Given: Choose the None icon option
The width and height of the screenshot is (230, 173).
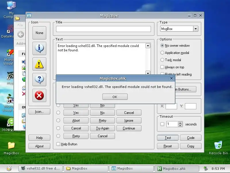Looking at the screenshot, I should 39,33.
